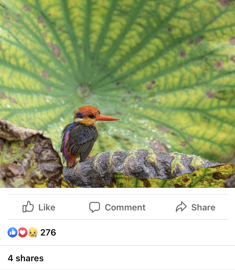235x270 pixels.
Task: Click the blue like reaction emoji
Action: pos(13,232)
